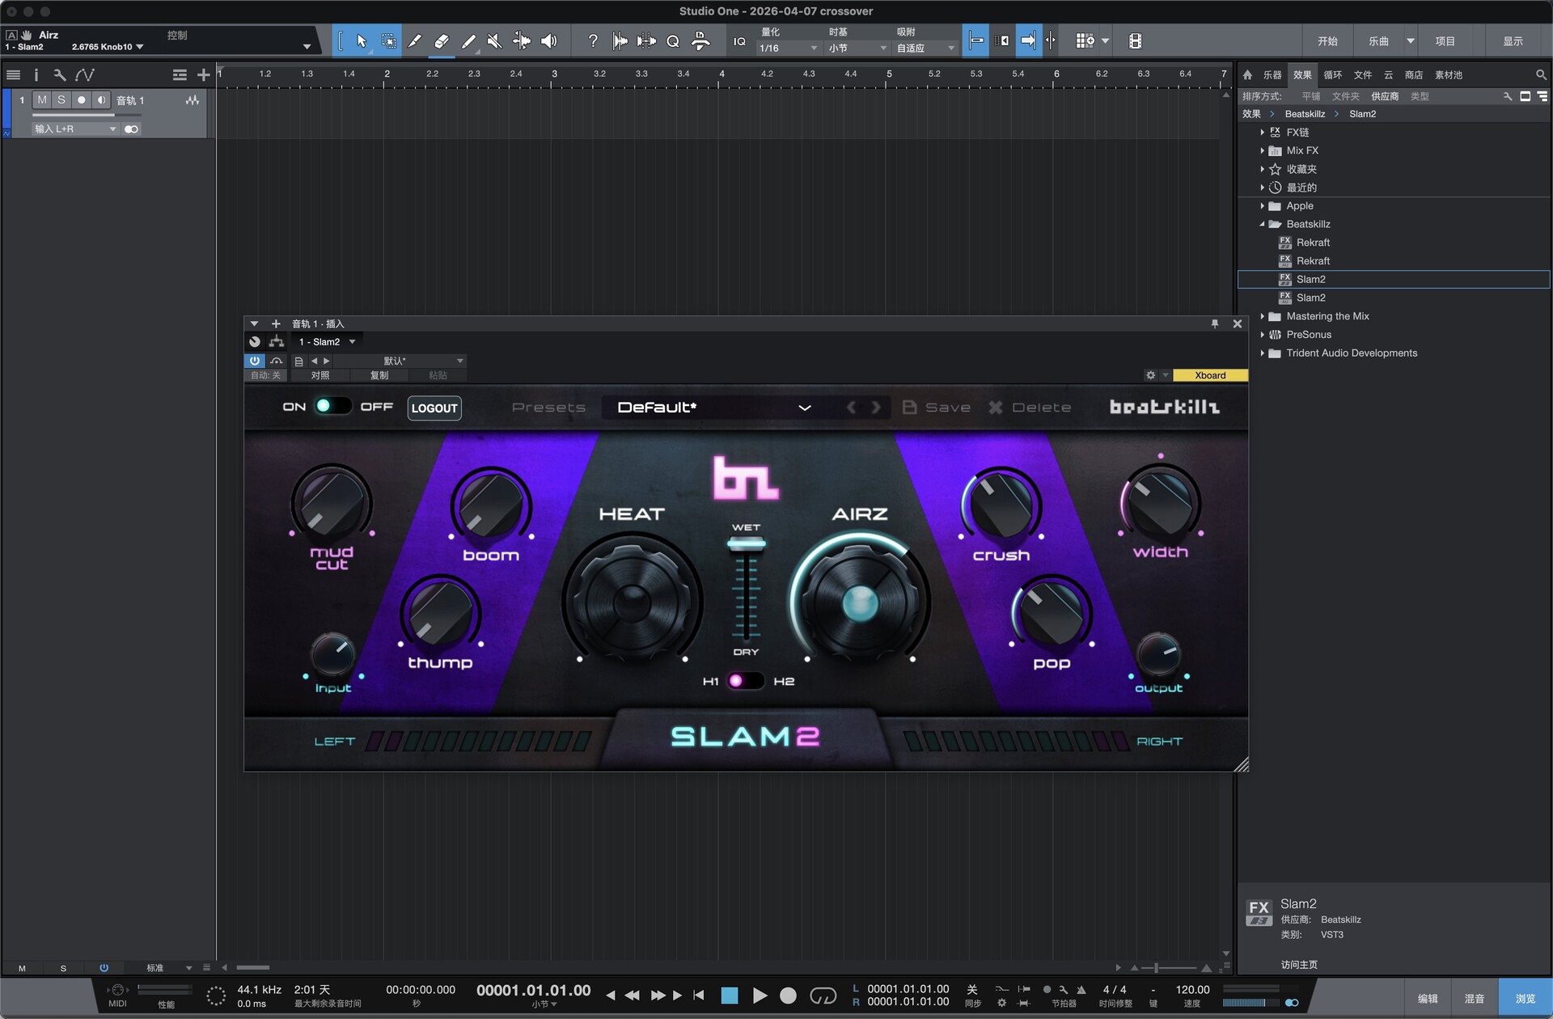Add a new track with plus icon
This screenshot has width=1553, height=1019.
click(203, 75)
